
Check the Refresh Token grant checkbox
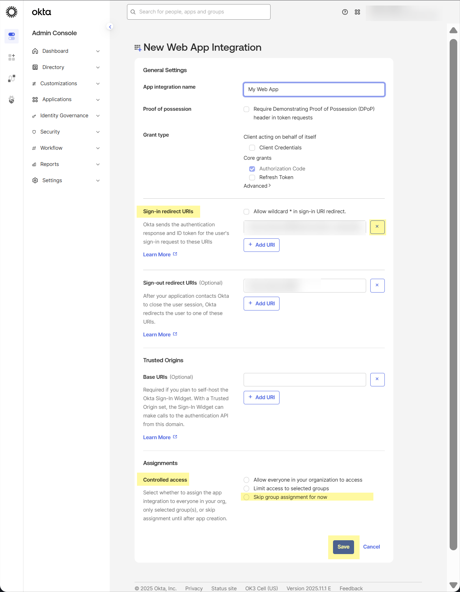click(x=252, y=177)
